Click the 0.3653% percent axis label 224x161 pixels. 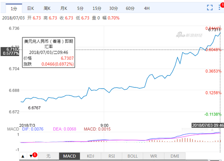[x=213, y=71]
